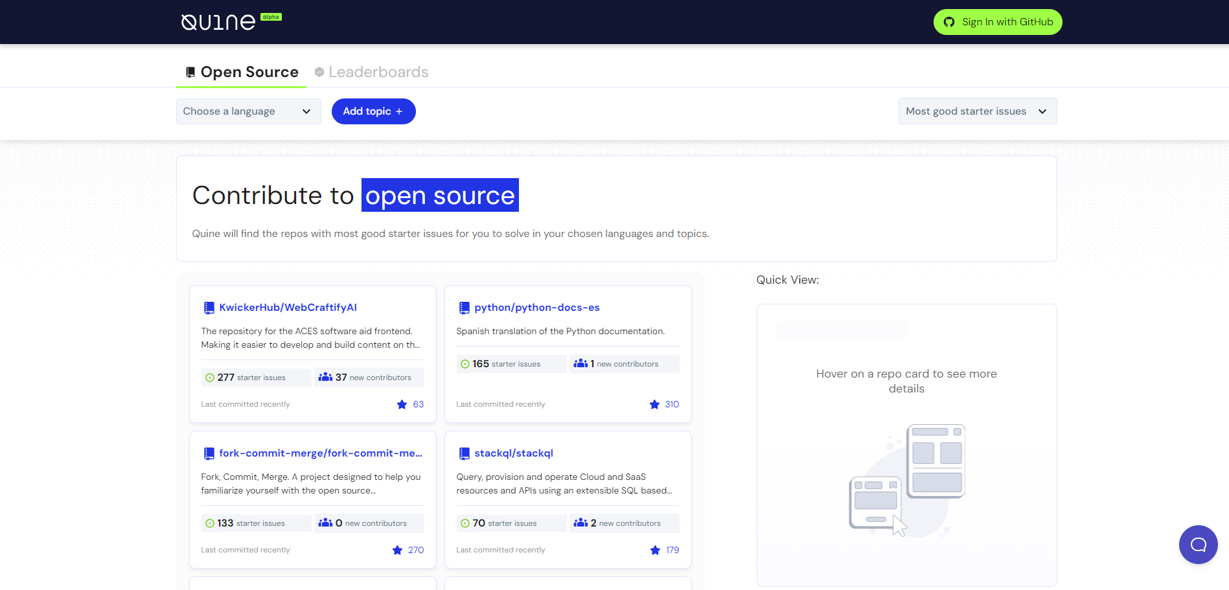This screenshot has width=1229, height=590.
Task: Open the Choose a language dropdown
Action: click(249, 111)
